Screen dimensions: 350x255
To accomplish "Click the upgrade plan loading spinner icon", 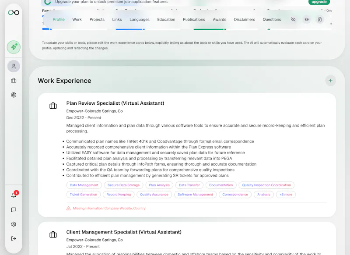I will point(47,2).
